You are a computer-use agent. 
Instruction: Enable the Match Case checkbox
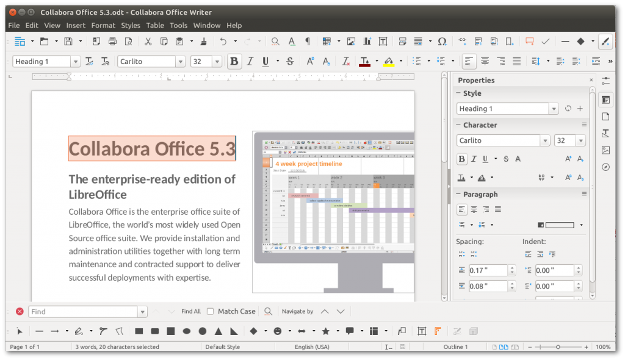coord(210,311)
